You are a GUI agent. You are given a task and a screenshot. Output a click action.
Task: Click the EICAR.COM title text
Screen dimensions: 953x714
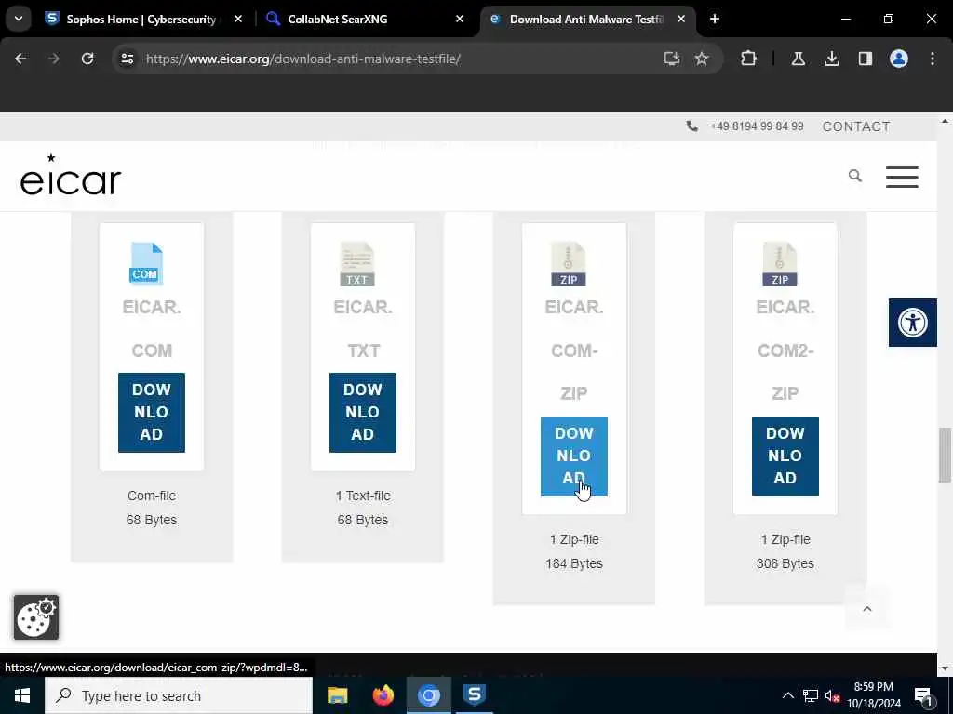coord(152,328)
